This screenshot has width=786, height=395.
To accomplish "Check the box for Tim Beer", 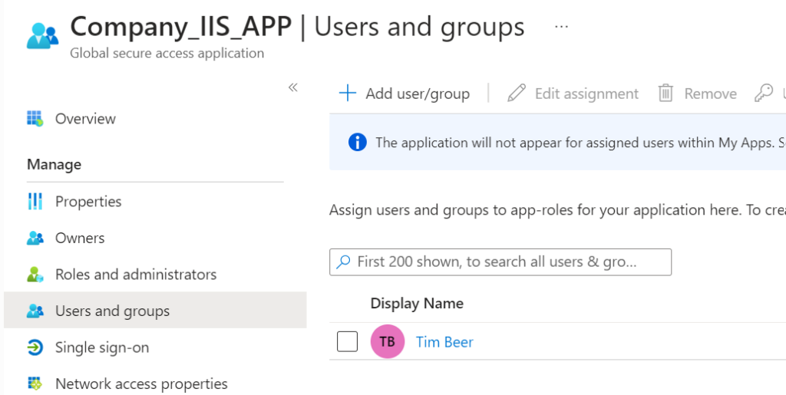I will tap(348, 341).
